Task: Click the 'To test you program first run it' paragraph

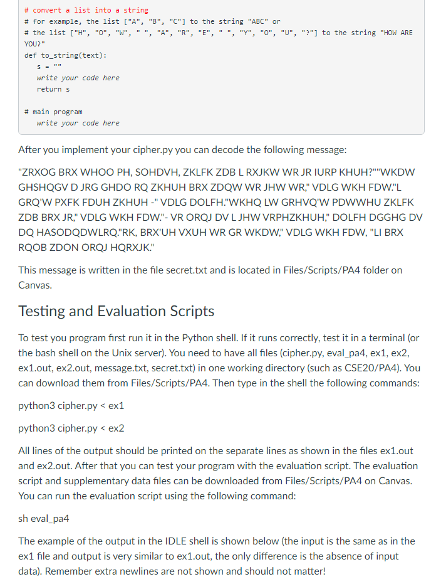Action: coord(219,361)
